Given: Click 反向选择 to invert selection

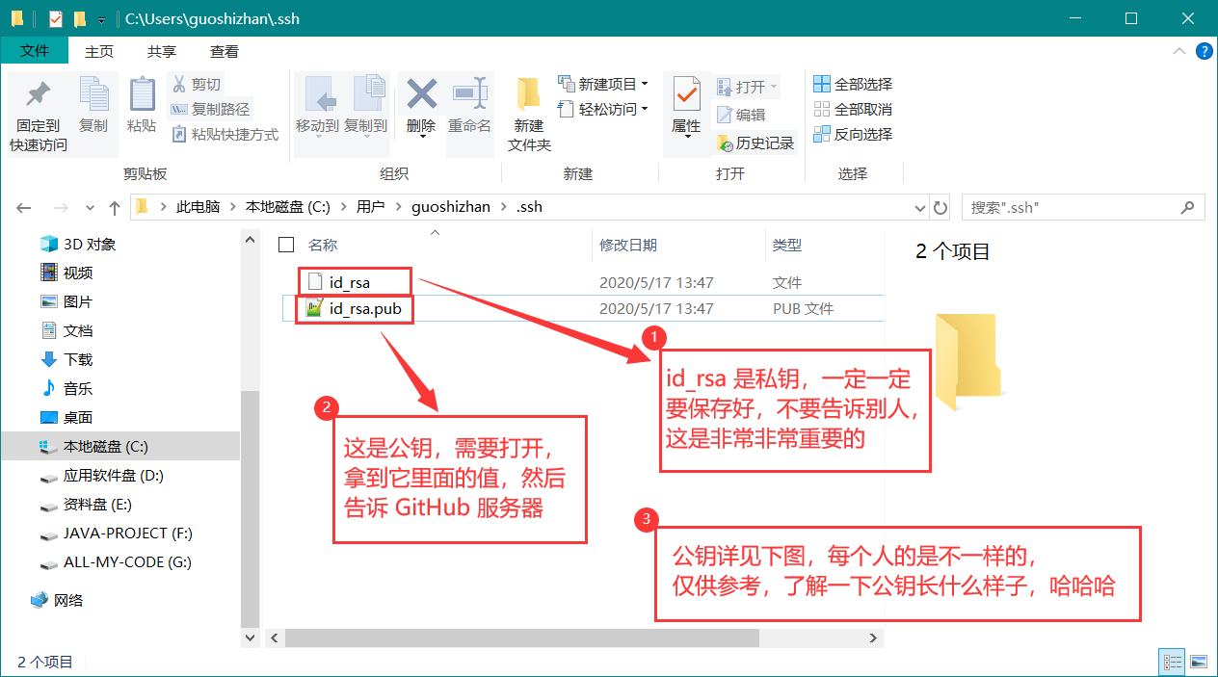Looking at the screenshot, I should coord(853,135).
